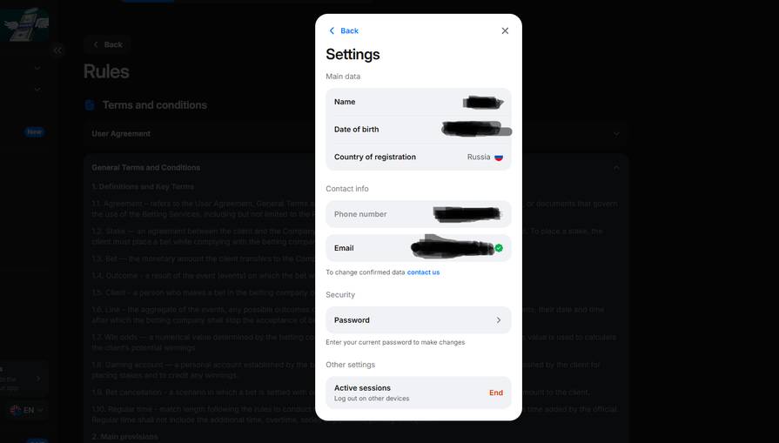Expand the first sidebar menu chevron
Image resolution: width=779 pixels, height=443 pixels.
click(37, 68)
